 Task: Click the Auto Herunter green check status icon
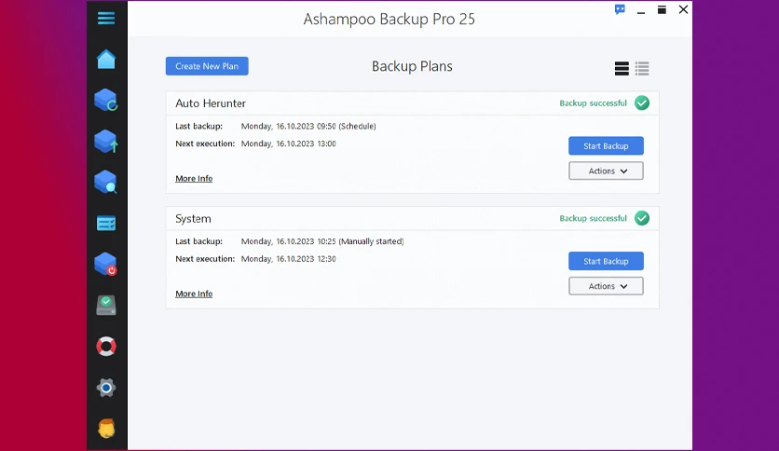(642, 102)
